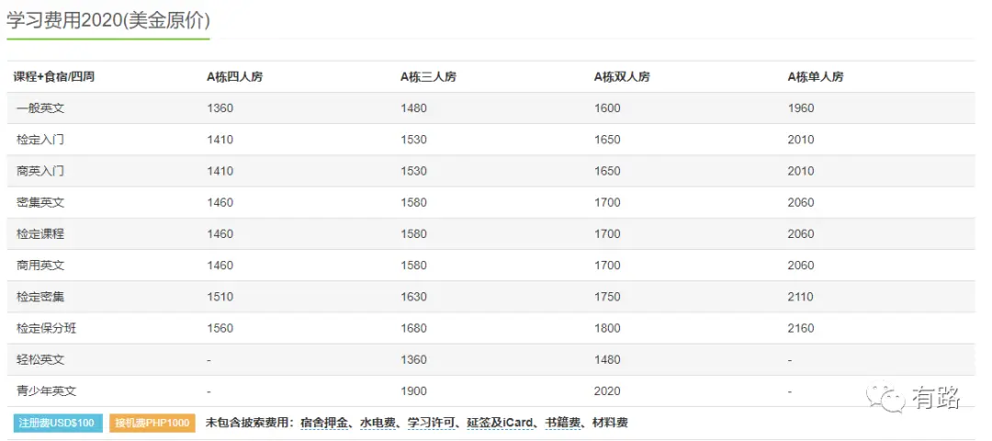This screenshot has height=441, width=992.
Task: Click the 课程+食宿/四周 header cell
Action: (x=54, y=77)
